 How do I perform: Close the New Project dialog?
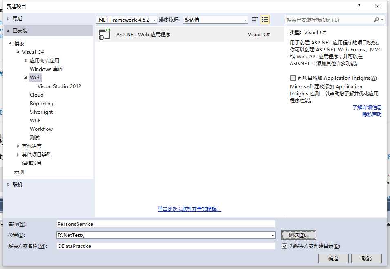(377, 6)
